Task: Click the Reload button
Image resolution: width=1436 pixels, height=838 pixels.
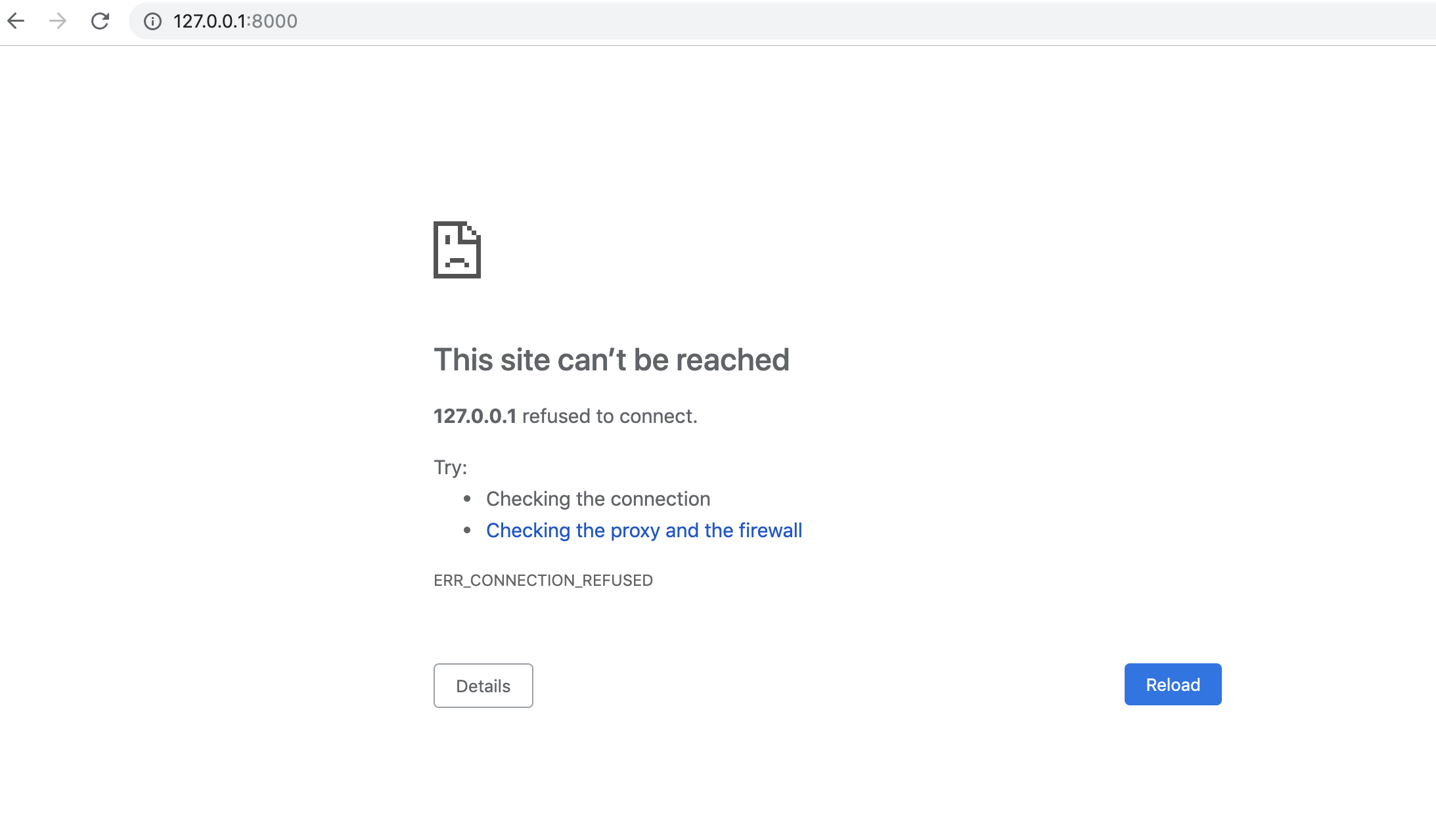Action: point(1172,684)
